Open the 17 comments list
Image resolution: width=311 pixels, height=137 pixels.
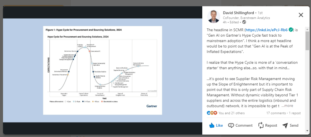tap(276, 113)
